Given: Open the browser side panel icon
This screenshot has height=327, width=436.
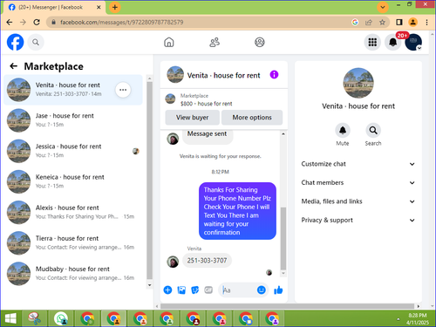Looking at the screenshot, I should pyautogui.click(x=399, y=22).
